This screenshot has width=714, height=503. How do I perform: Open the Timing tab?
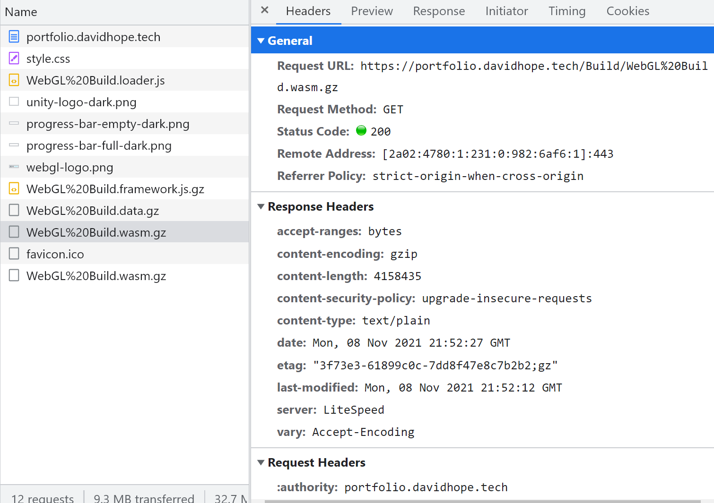[x=567, y=11]
